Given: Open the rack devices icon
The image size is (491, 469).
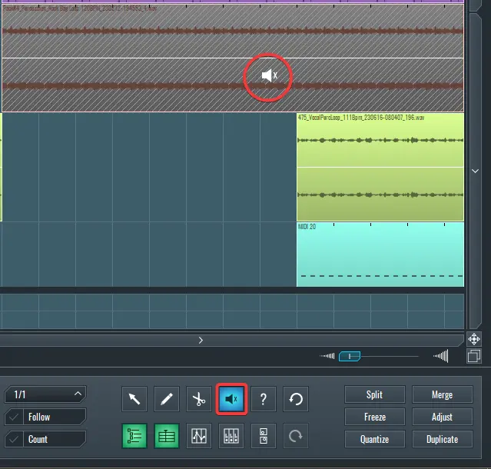Looking at the screenshot, I should click(264, 436).
